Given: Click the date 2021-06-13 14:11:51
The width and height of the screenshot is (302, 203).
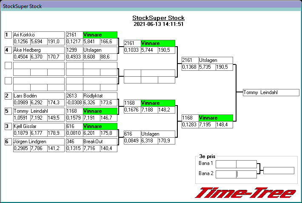Looking at the screenshot, I should 158,25.
